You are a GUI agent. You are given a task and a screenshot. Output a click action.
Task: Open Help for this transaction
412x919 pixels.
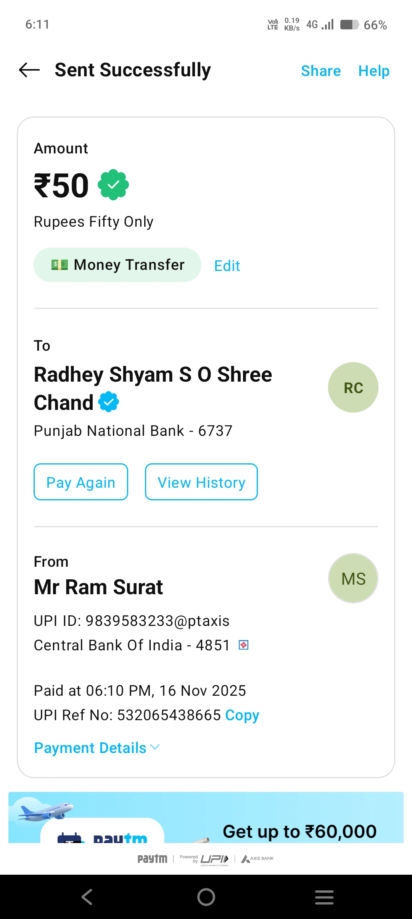coord(374,71)
